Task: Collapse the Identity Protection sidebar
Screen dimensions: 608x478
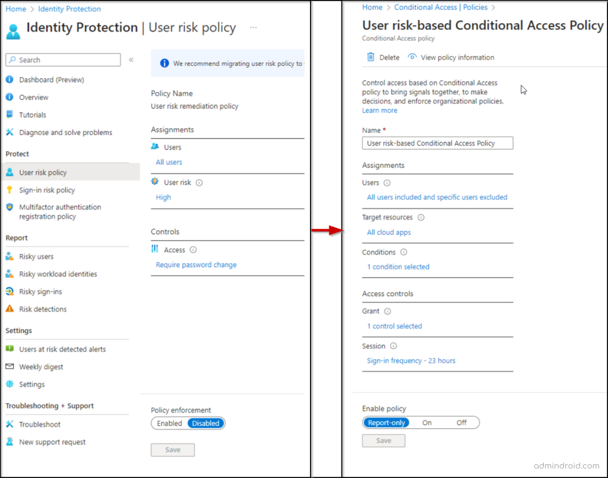Action: (132, 59)
